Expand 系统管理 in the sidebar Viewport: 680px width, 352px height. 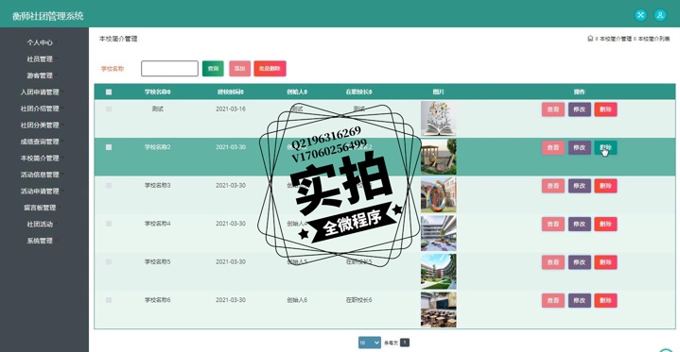click(x=40, y=241)
